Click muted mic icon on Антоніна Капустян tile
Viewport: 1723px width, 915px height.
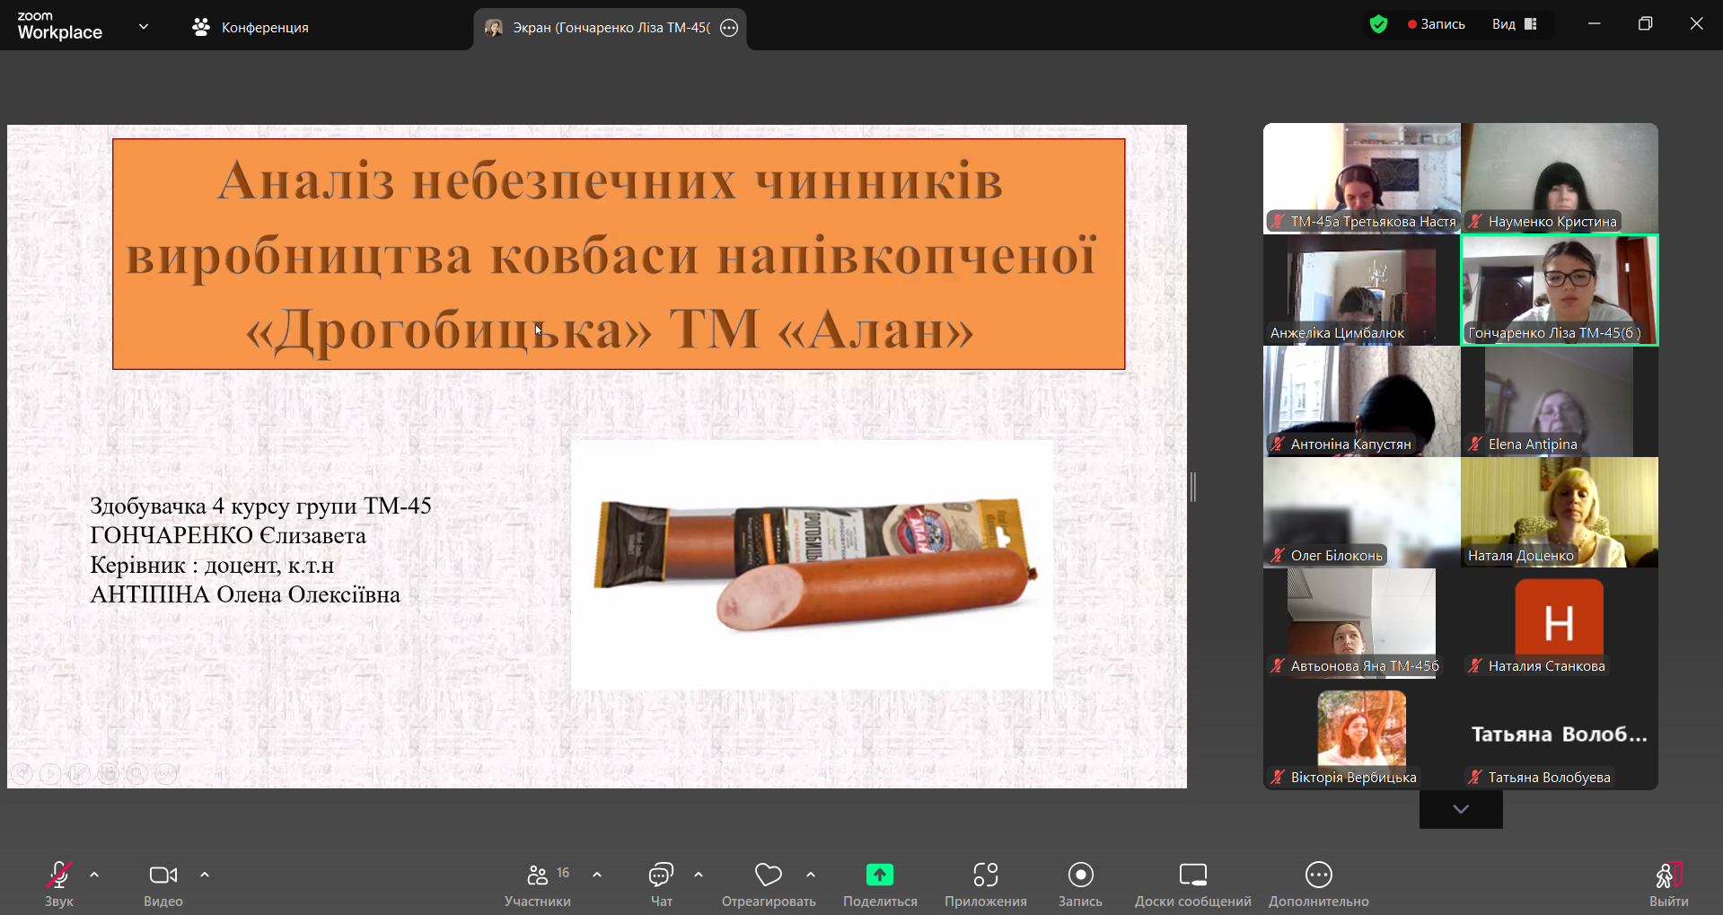point(1278,444)
